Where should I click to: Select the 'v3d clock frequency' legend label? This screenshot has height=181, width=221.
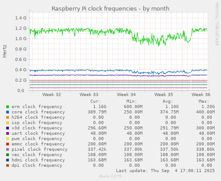tap(37, 128)
